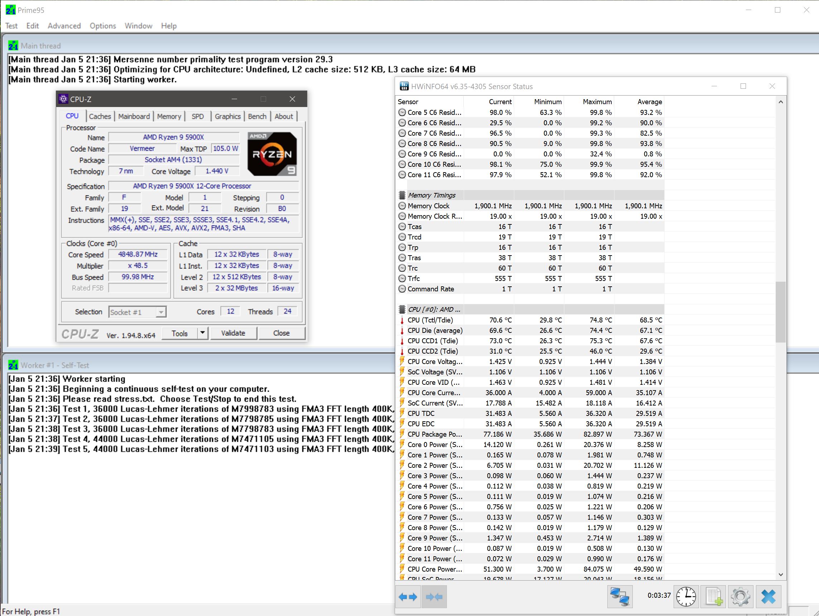Image resolution: width=819 pixels, height=616 pixels.
Task: Reset sensor min/max with the clock icon
Action: pos(686,597)
